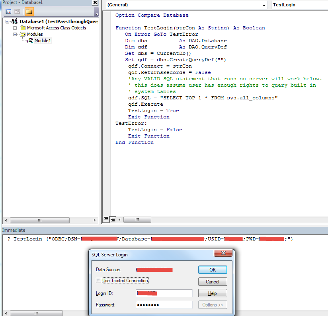Click the 'Set dbs = CurrentDb()' line
Screen dimensions: 328x316
pos(158,54)
